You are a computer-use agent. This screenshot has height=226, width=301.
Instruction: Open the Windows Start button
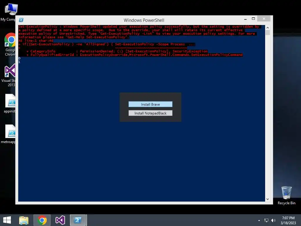[x=7, y=220]
